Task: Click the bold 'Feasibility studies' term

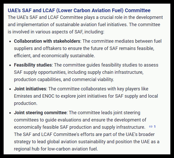Action: (x=33, y=65)
